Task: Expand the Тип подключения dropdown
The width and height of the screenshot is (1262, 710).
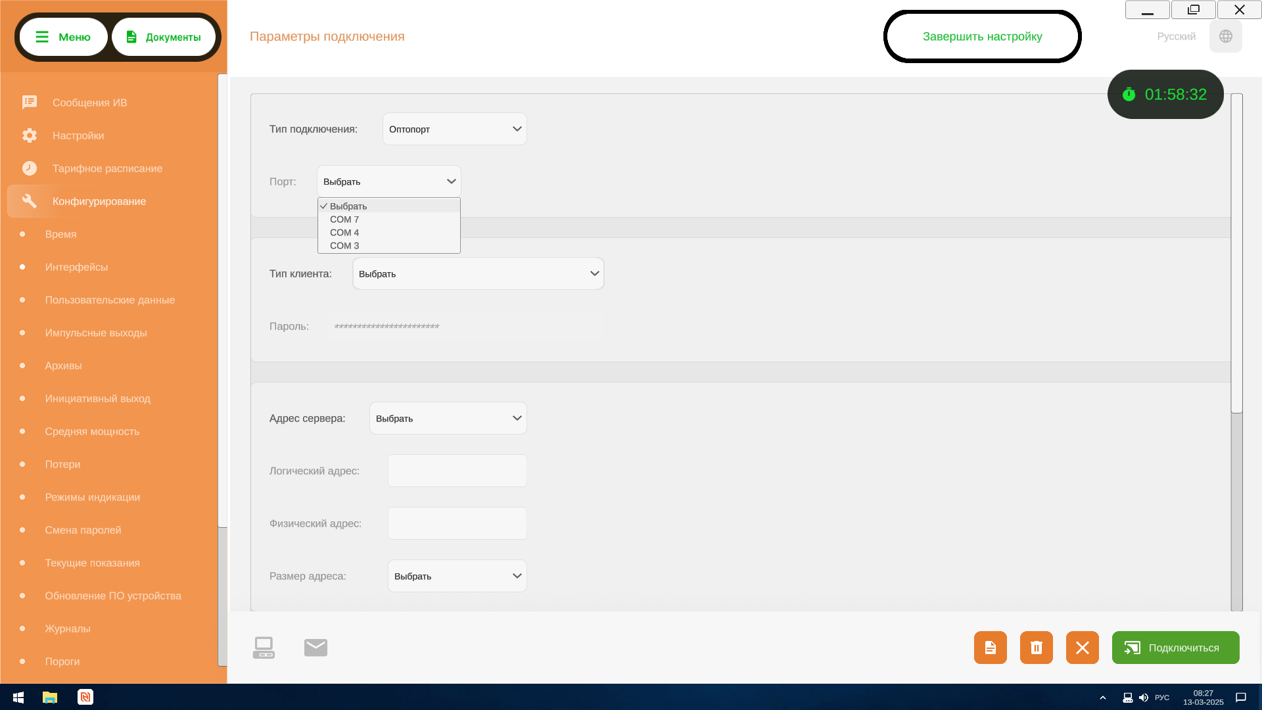Action: [x=454, y=129]
